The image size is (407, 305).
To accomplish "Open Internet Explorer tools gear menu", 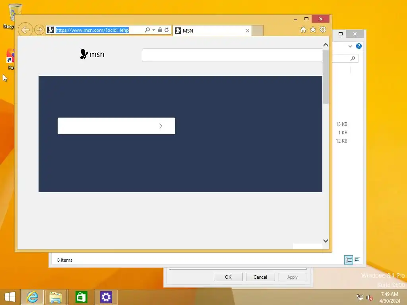I will point(323,29).
